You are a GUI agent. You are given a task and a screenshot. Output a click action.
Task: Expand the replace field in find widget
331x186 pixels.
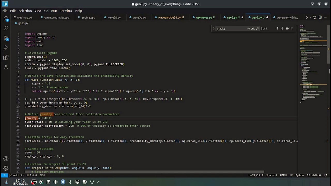[214, 28]
